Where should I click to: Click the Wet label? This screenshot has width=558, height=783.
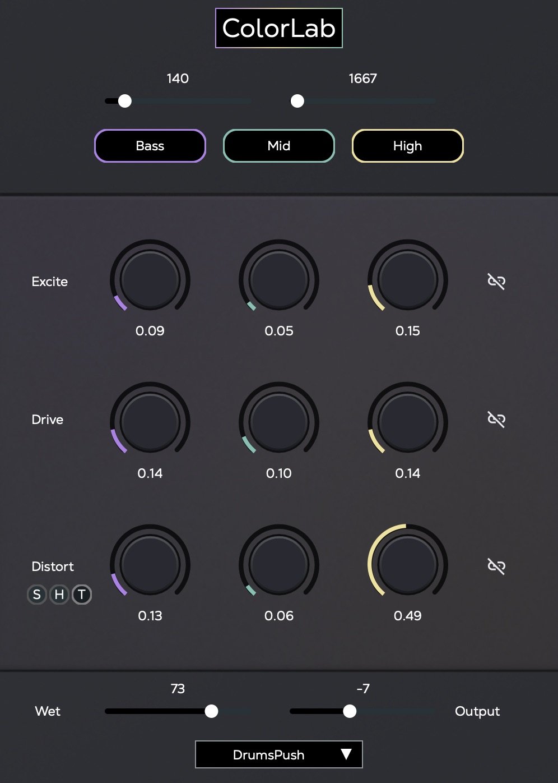click(x=48, y=711)
